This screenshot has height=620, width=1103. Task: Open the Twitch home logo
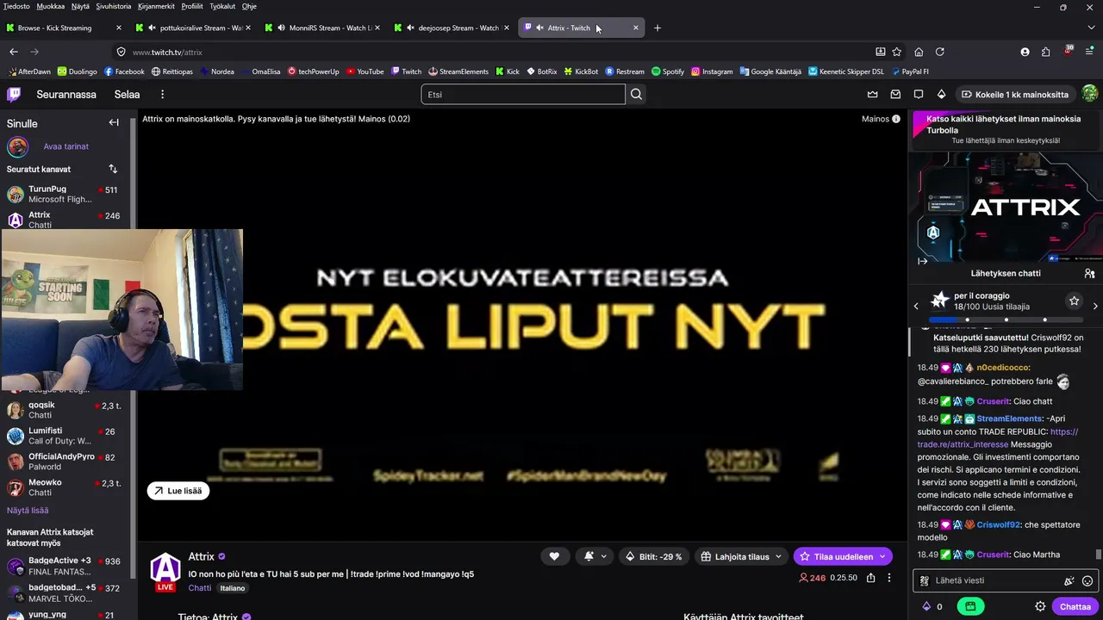[x=15, y=94]
